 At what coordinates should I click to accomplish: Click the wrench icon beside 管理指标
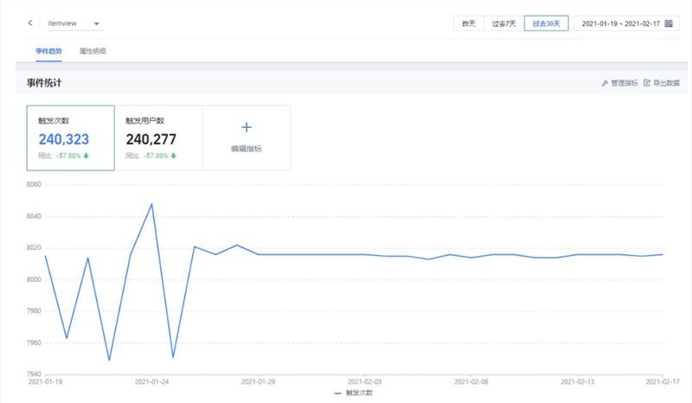(x=605, y=83)
